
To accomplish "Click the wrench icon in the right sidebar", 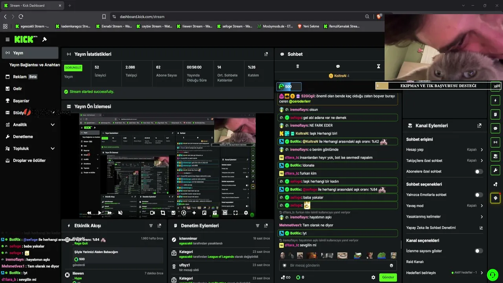I will click(496, 170).
